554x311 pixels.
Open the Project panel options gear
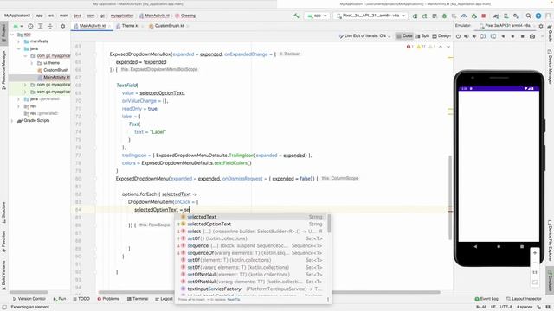click(x=63, y=27)
